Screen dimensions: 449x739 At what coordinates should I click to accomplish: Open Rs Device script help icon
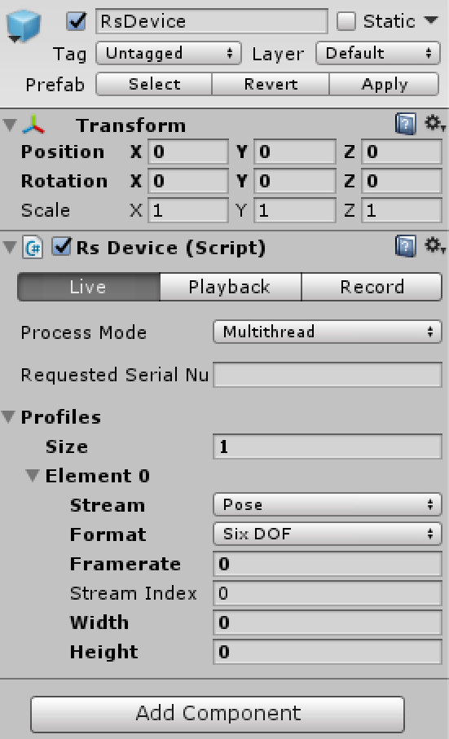405,247
